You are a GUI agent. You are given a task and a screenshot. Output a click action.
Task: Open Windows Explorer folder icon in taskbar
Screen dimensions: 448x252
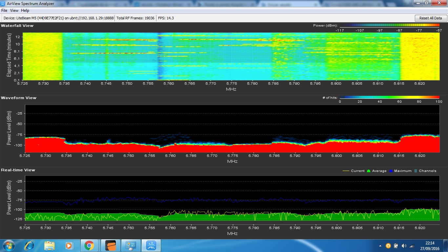tap(50, 245)
